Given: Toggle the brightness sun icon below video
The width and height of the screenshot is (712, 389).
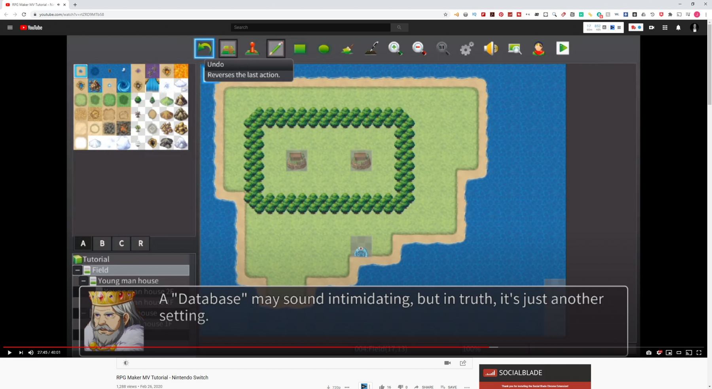Looking at the screenshot, I should coord(126,363).
